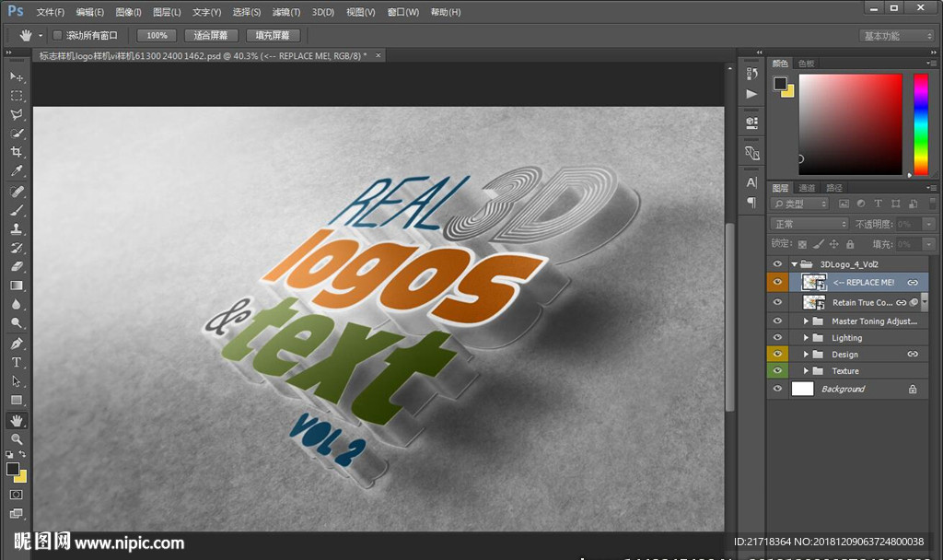The width and height of the screenshot is (943, 560).
Task: Select the Polygonal Lasso tool
Action: [17, 114]
